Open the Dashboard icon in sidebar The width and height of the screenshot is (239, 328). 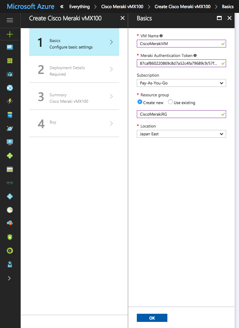(x=10, y=47)
